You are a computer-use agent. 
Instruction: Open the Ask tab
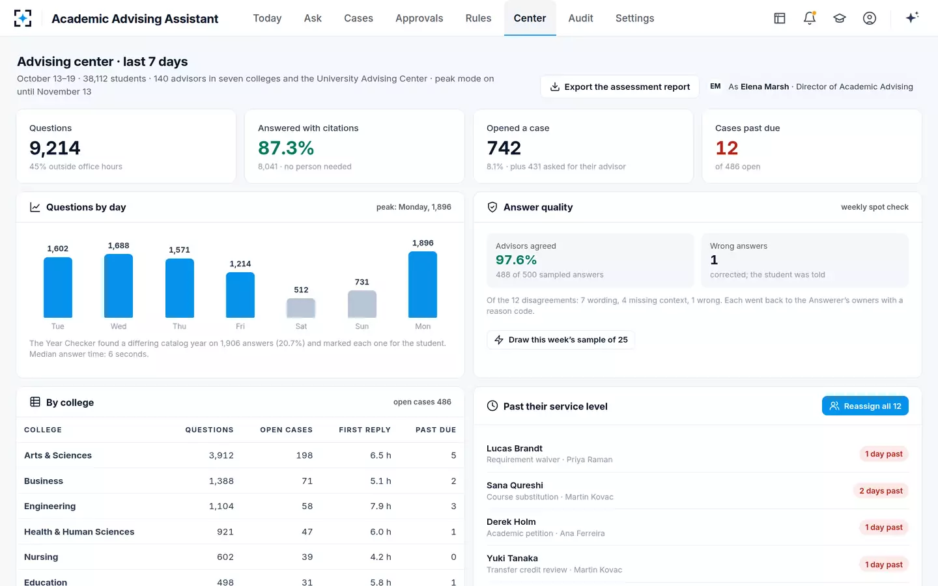313,18
